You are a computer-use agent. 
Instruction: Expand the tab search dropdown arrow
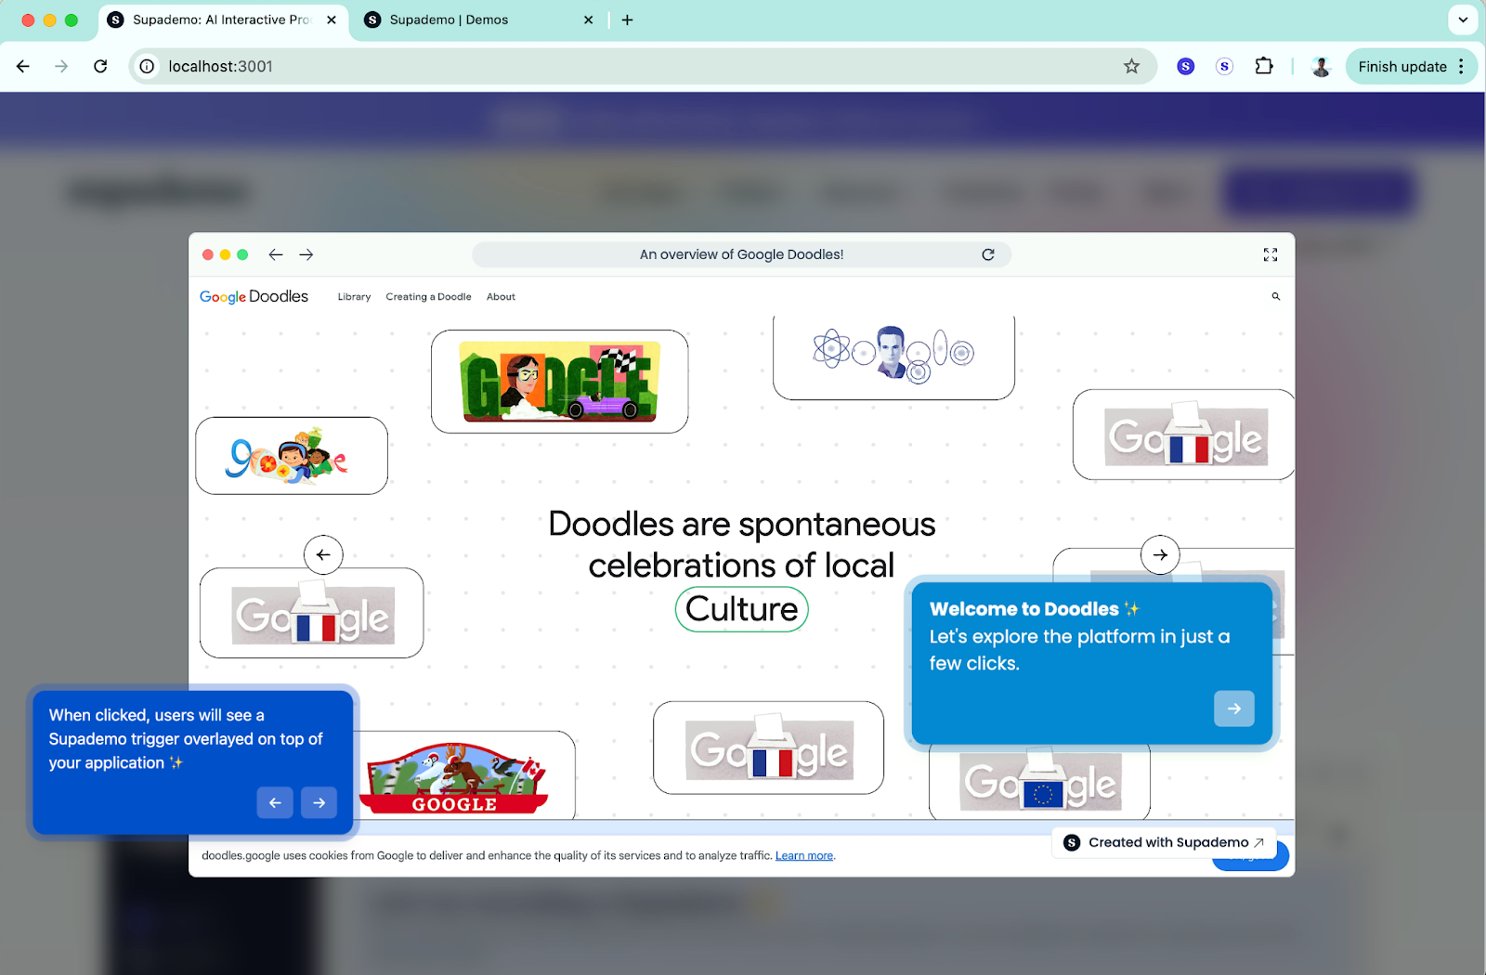(x=1463, y=19)
